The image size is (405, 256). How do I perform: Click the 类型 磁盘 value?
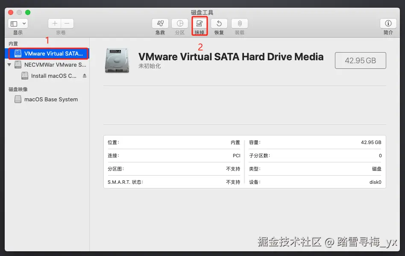[376, 169]
